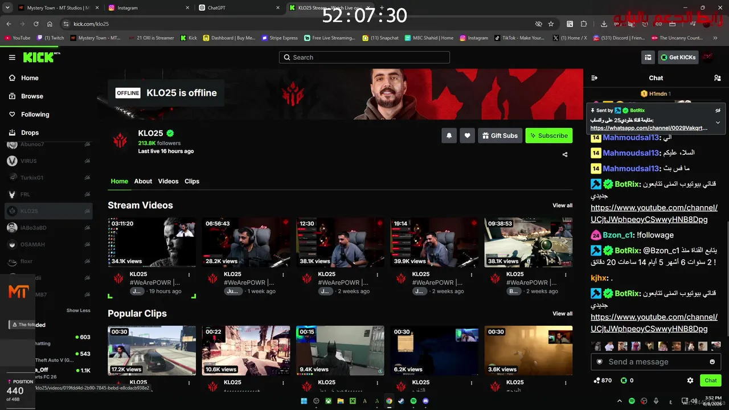
Task: Switch to the ChatGPT browser tab
Action: (239, 8)
